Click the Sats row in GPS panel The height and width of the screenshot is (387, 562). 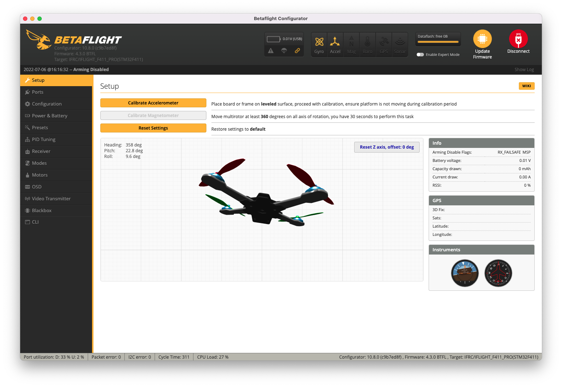[x=481, y=218]
